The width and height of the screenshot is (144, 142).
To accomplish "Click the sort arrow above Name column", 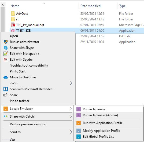I will (x=44, y=3).
